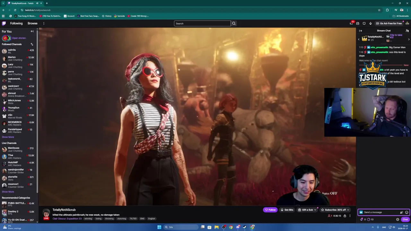Click Go Ad-Free for Free

pos(389,23)
